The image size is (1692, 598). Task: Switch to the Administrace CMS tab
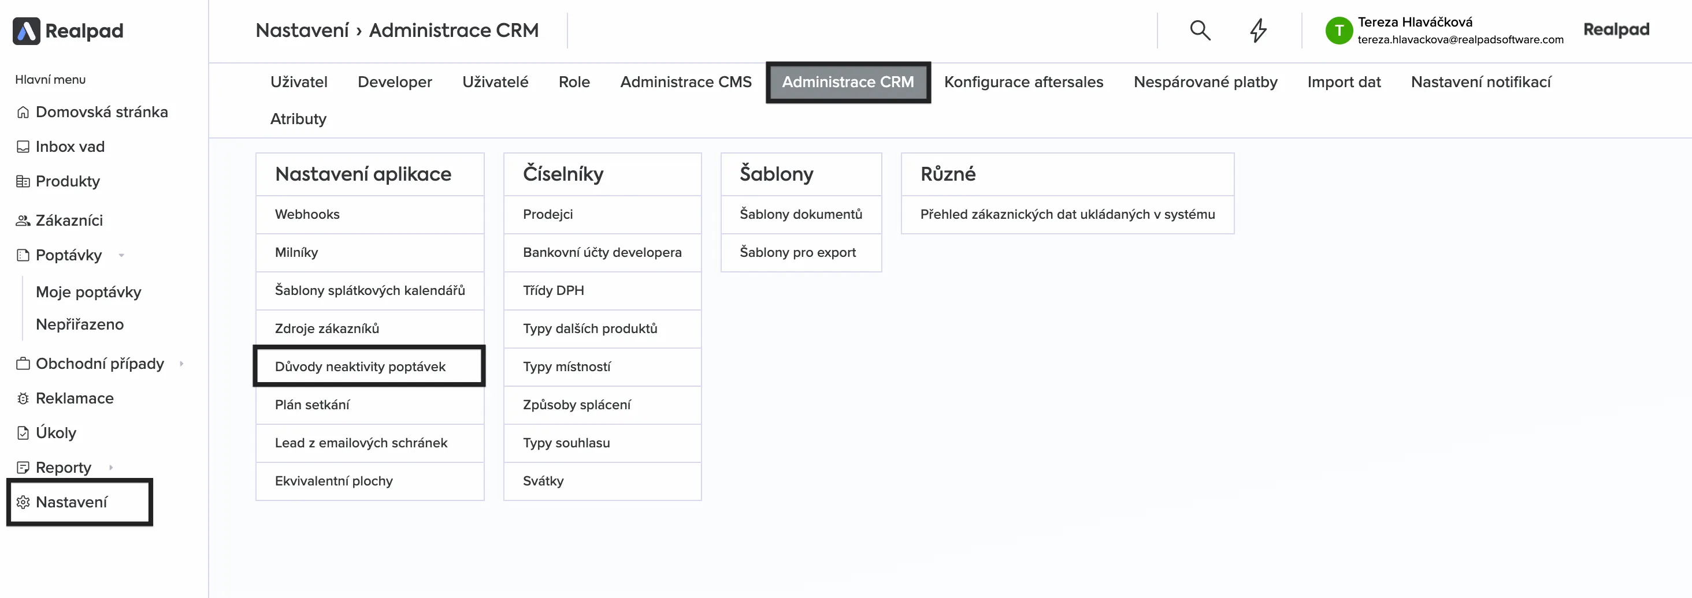(x=685, y=82)
